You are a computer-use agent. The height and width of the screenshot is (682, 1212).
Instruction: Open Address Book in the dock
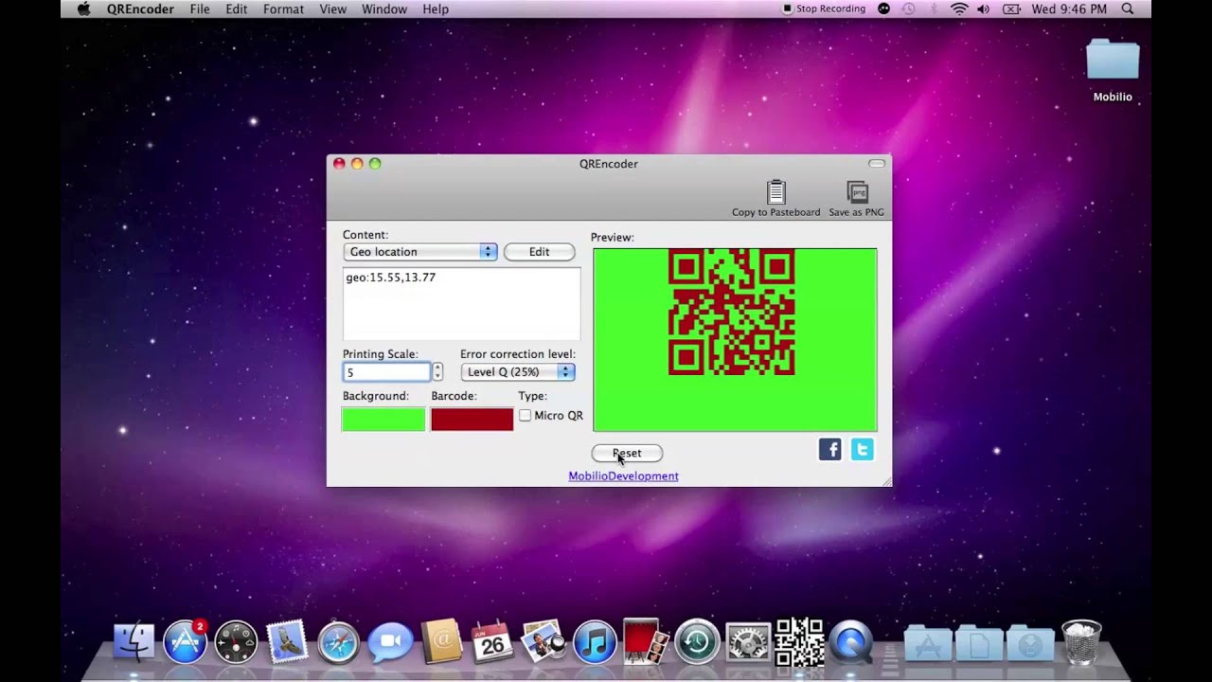pos(440,641)
